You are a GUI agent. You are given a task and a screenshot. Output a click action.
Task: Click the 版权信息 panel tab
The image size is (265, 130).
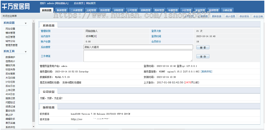(x=48, y=107)
